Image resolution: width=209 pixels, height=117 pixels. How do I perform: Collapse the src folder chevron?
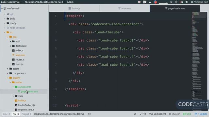pyautogui.click(x=5, y=32)
